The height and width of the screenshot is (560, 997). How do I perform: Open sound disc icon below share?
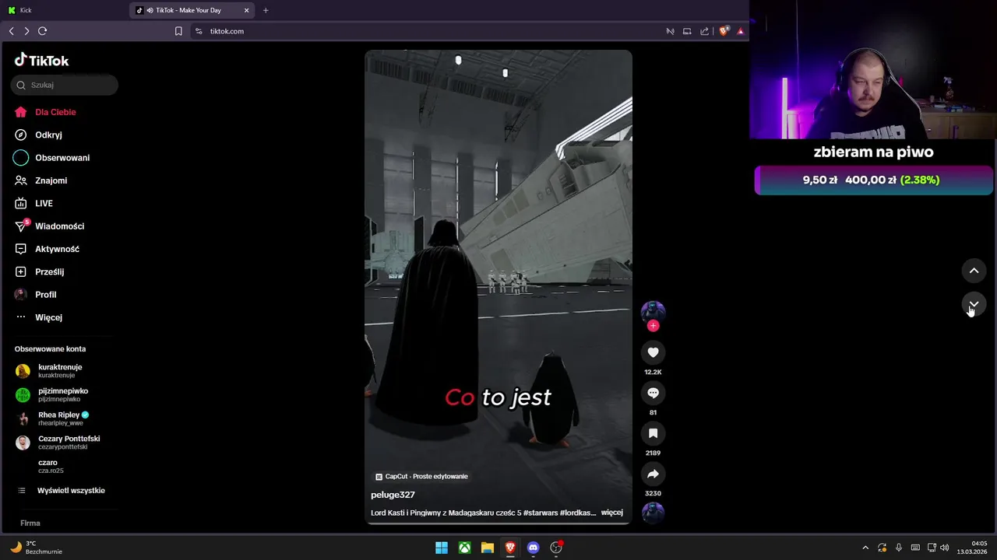653,512
